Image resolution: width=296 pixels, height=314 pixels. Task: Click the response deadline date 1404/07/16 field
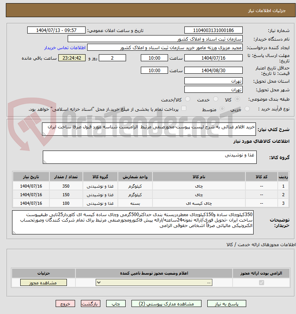click(213, 58)
